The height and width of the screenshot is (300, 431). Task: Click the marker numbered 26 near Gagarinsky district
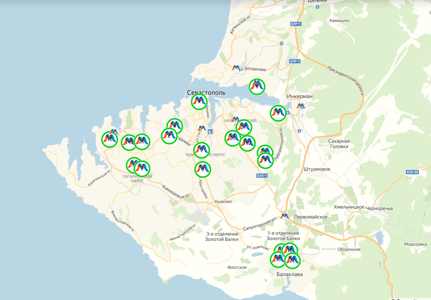(x=142, y=142)
